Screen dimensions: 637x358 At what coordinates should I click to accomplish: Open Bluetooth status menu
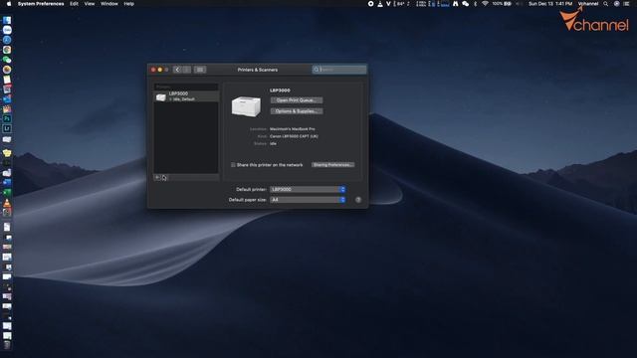(475, 4)
